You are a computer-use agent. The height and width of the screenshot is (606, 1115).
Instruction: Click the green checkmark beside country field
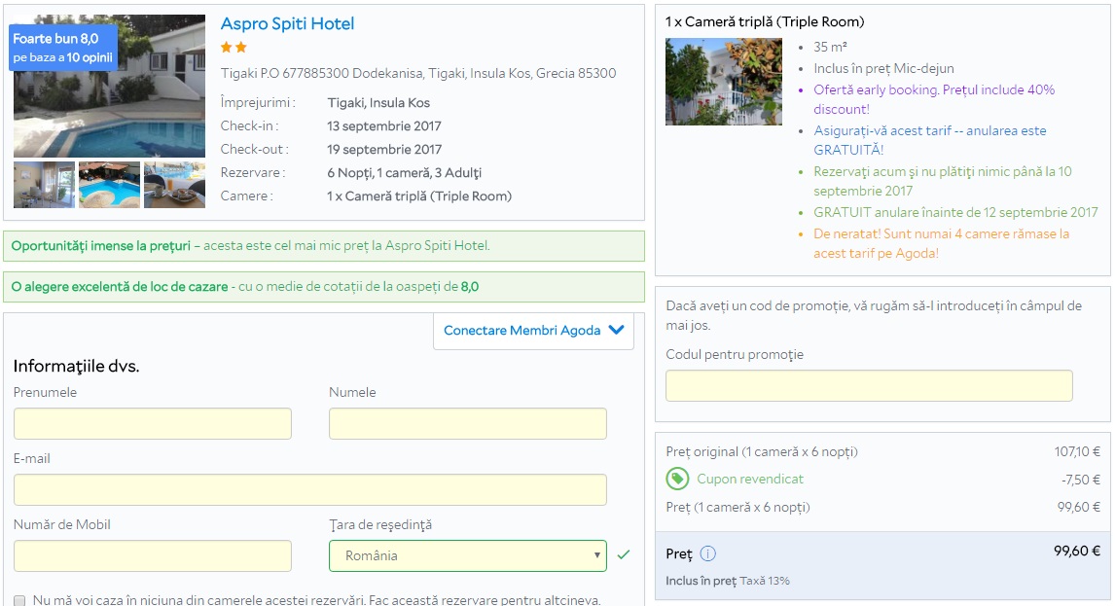coord(624,554)
